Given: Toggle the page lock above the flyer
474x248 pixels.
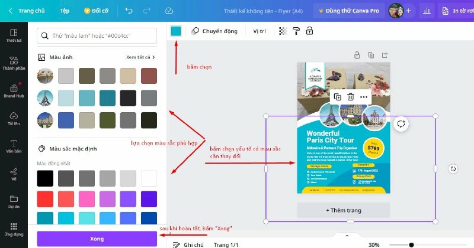Looking at the screenshot, I should (357, 55).
